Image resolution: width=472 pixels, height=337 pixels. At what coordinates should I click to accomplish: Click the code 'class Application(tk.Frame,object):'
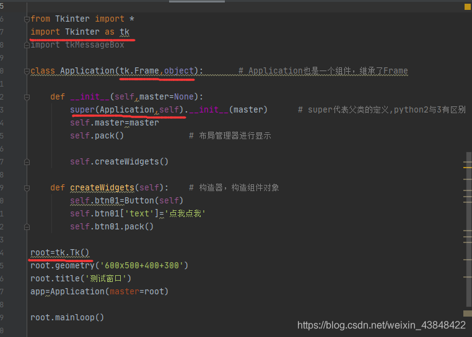pos(117,71)
